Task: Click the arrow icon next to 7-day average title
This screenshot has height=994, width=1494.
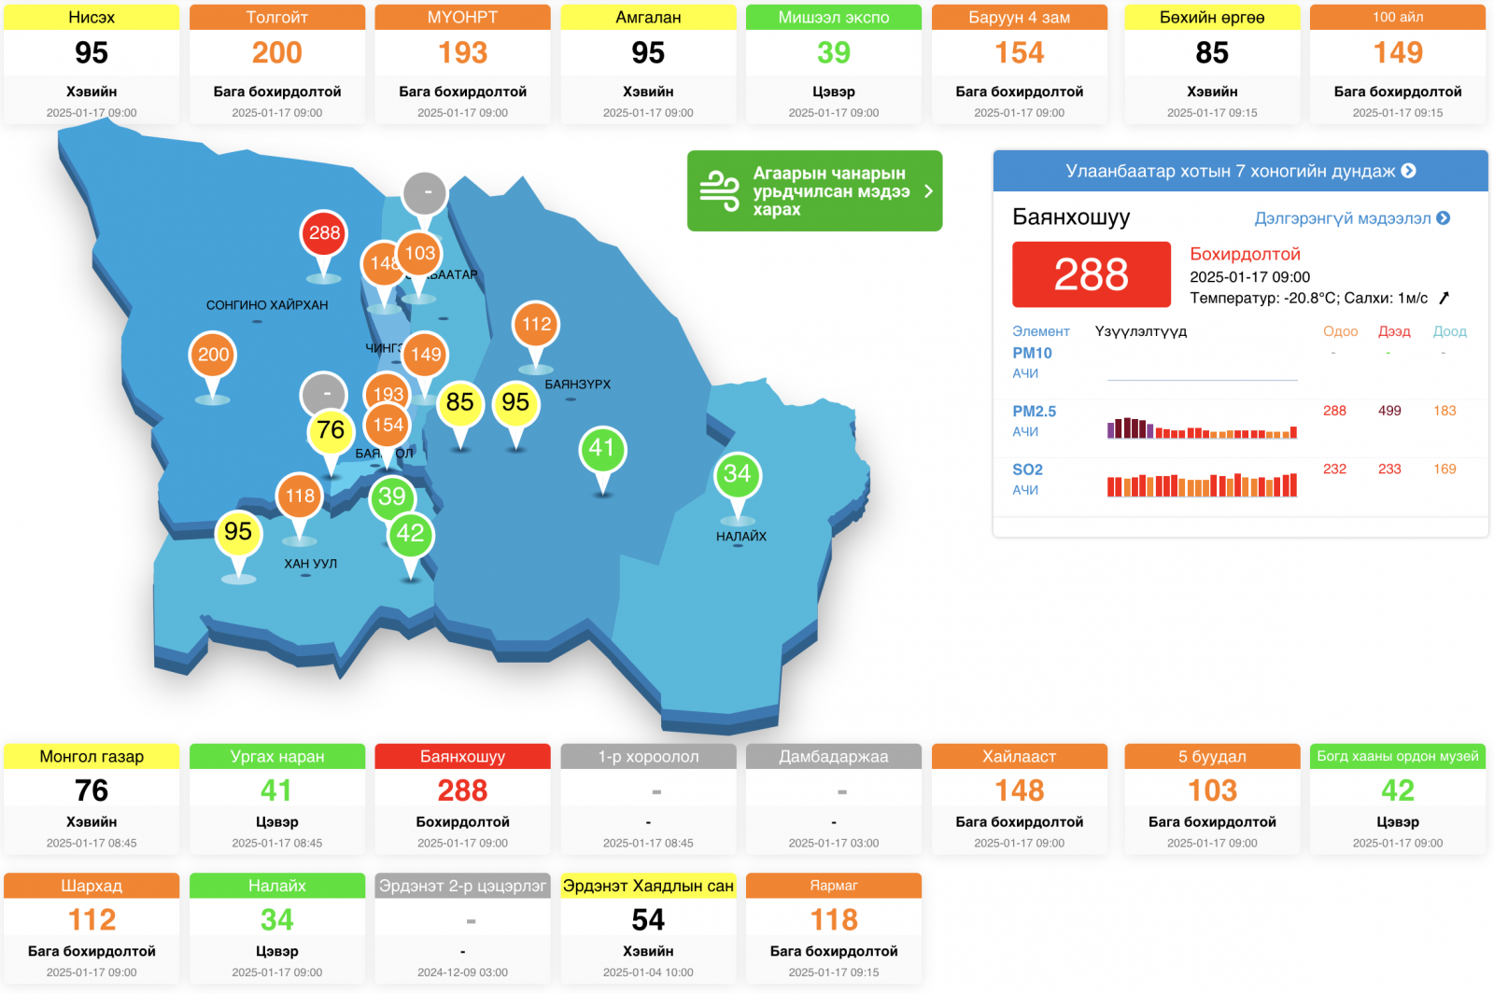Action: [1408, 171]
